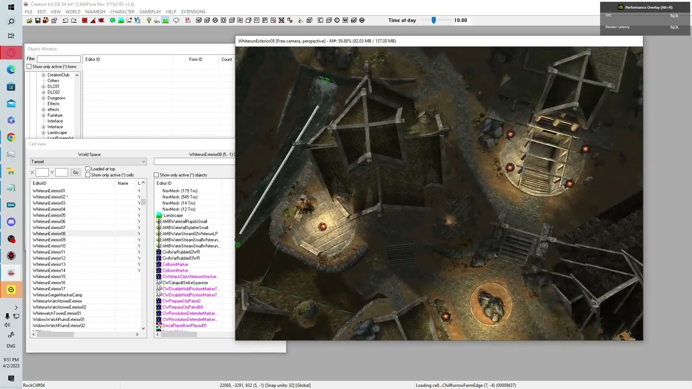This screenshot has width=692, height=389.
Task: Enable 'Show only active (*) cells' checkbox
Action: [x=88, y=175]
